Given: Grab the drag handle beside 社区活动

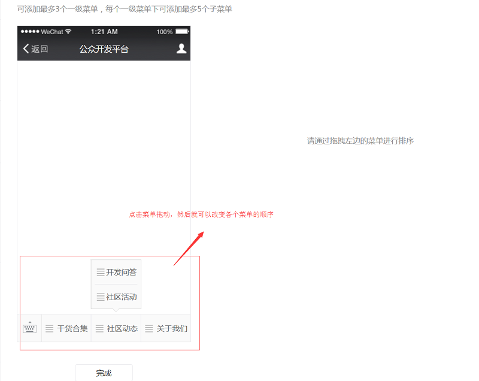Looking at the screenshot, I should (x=101, y=297).
